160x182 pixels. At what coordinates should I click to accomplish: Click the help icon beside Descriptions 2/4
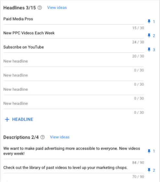43,137
